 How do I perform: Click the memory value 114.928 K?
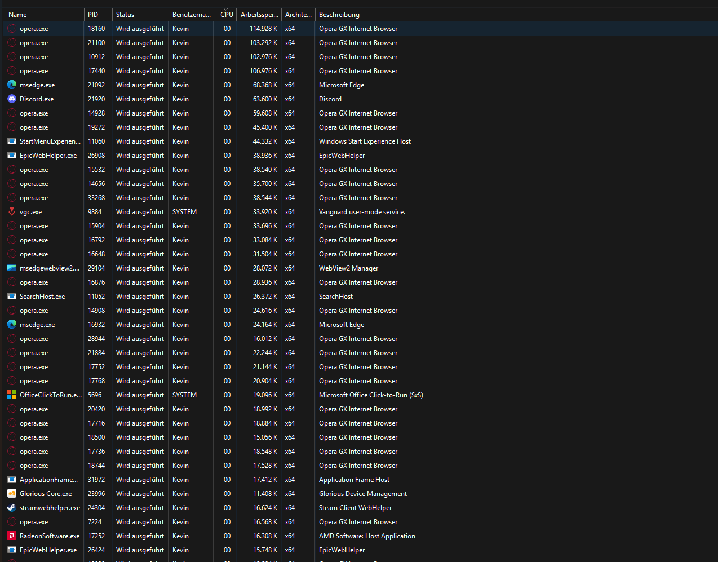263,29
